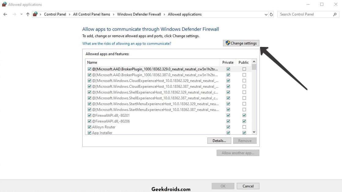Image resolution: width=342 pixels, height=192 pixels.
Task: Select Allowed applications breadcrumb
Action: tap(185, 14)
